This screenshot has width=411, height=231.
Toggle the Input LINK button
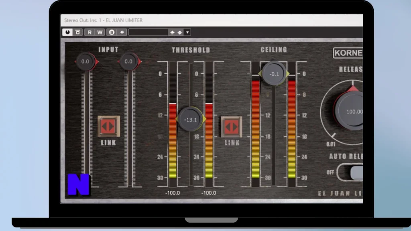109,126
